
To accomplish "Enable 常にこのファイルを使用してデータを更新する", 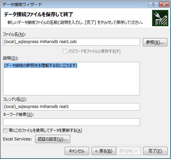I will (x=5, y=131).
